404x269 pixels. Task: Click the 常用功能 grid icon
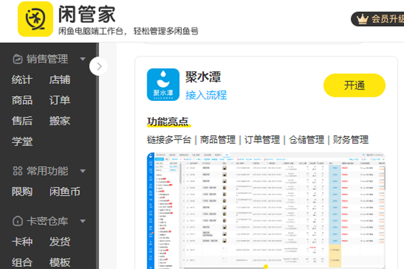[x=18, y=171]
